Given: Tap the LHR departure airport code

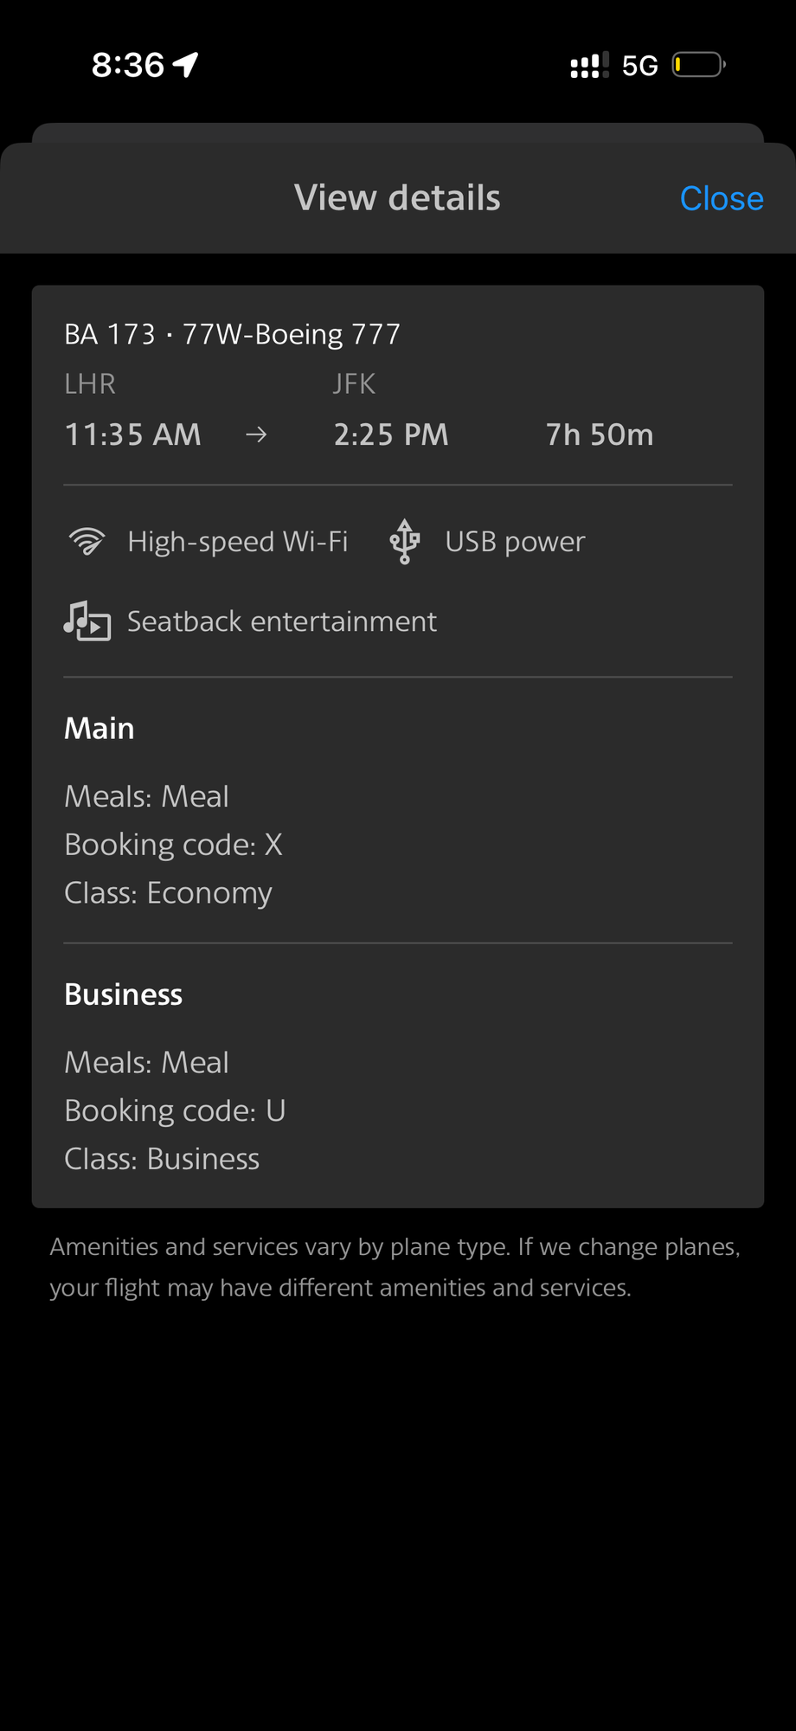Looking at the screenshot, I should [90, 383].
